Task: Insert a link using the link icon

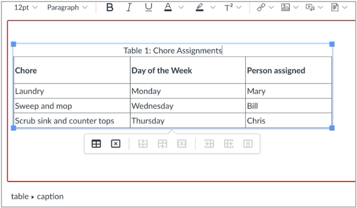Action: pyautogui.click(x=261, y=7)
